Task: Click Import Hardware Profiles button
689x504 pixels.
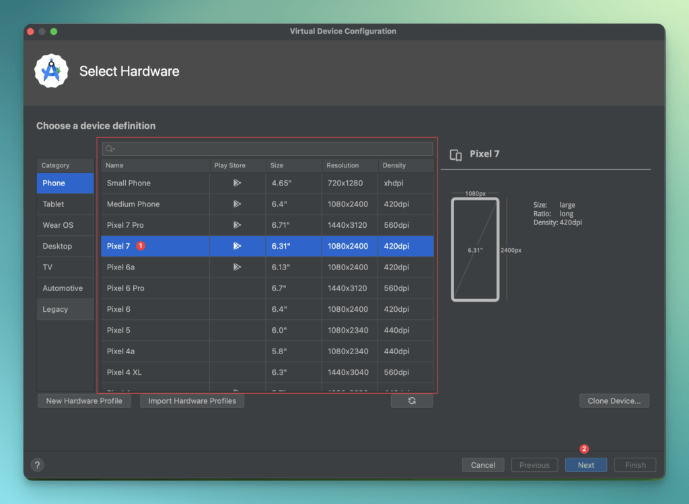Action: tap(192, 401)
